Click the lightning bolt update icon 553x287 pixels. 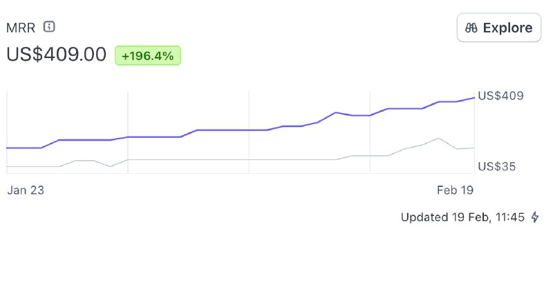(535, 217)
